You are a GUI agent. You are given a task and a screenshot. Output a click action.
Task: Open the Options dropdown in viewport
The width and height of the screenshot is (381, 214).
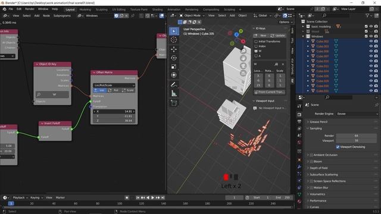[286, 22]
